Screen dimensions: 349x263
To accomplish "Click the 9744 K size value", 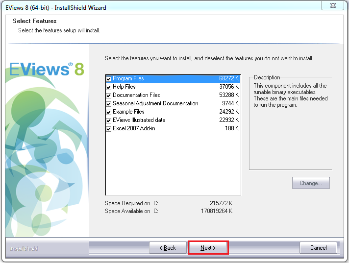I will coord(230,103).
